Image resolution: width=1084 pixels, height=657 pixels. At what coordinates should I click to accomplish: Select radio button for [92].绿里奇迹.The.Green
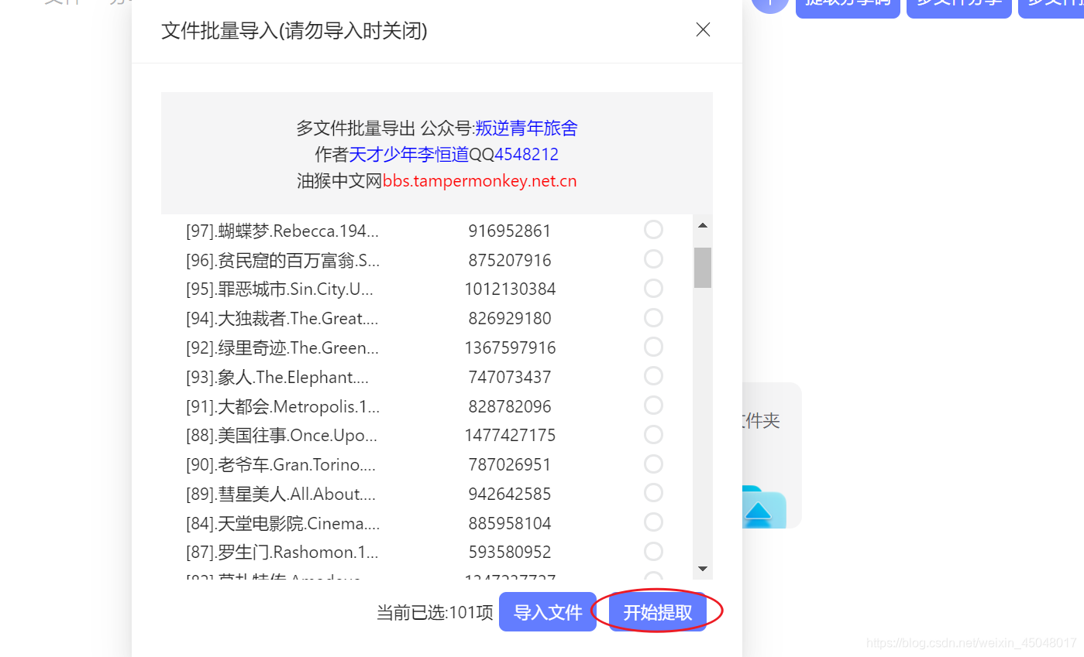(653, 347)
